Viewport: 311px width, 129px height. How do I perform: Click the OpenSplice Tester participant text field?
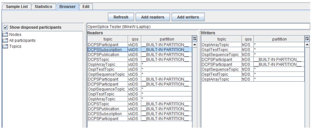pos(198,27)
